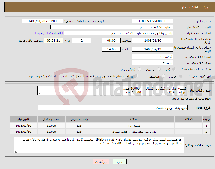Click the buyer notes text area
The image size is (215, 169).
(x=99, y=145)
